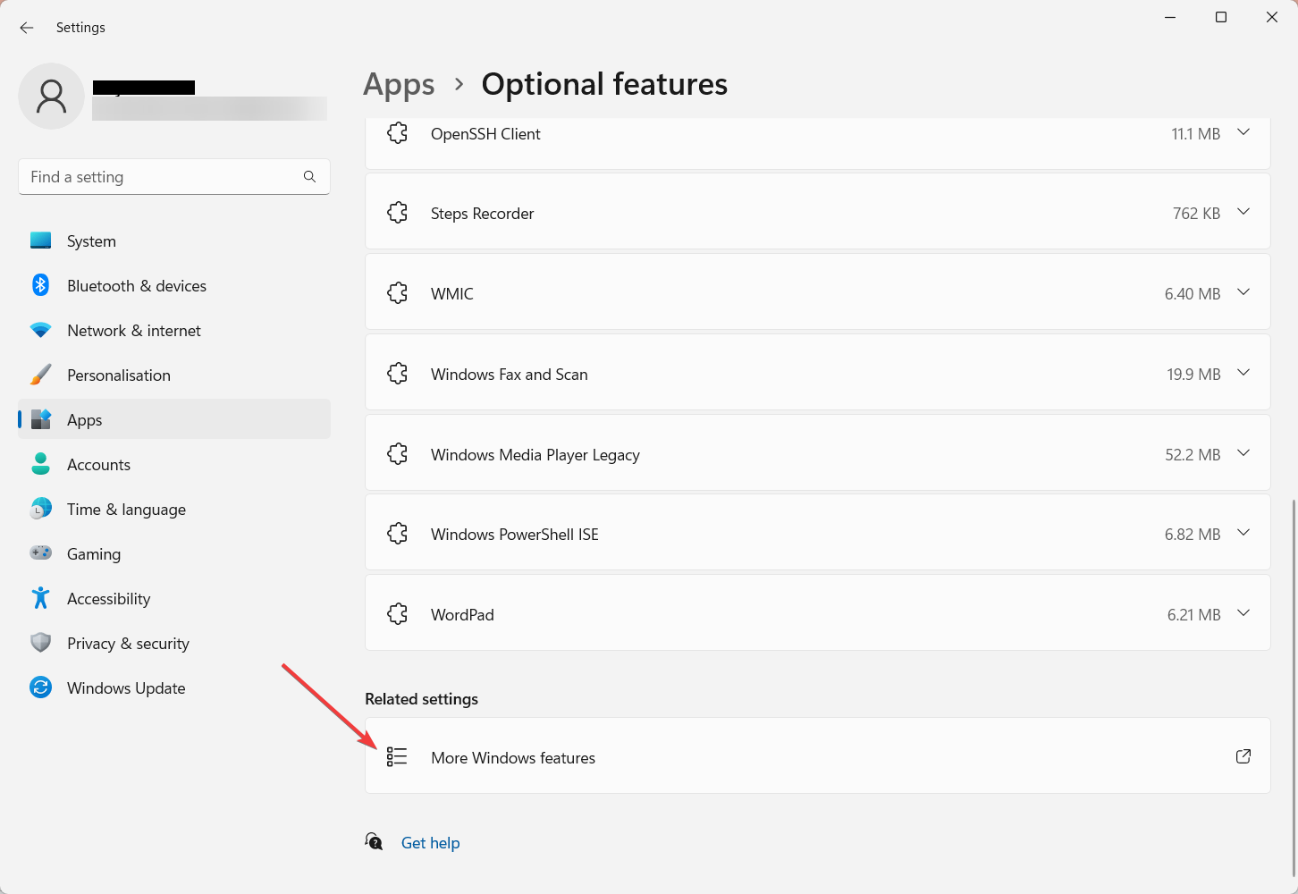The image size is (1298, 894).
Task: Click the Accessibility figure icon
Action: point(40,598)
